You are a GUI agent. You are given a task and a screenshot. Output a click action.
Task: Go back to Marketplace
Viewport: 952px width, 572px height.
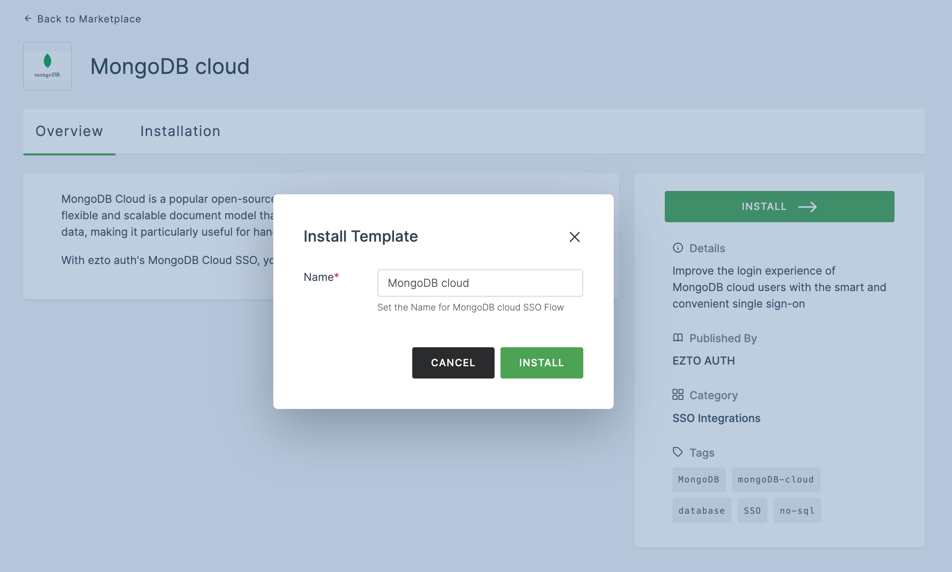tap(82, 19)
